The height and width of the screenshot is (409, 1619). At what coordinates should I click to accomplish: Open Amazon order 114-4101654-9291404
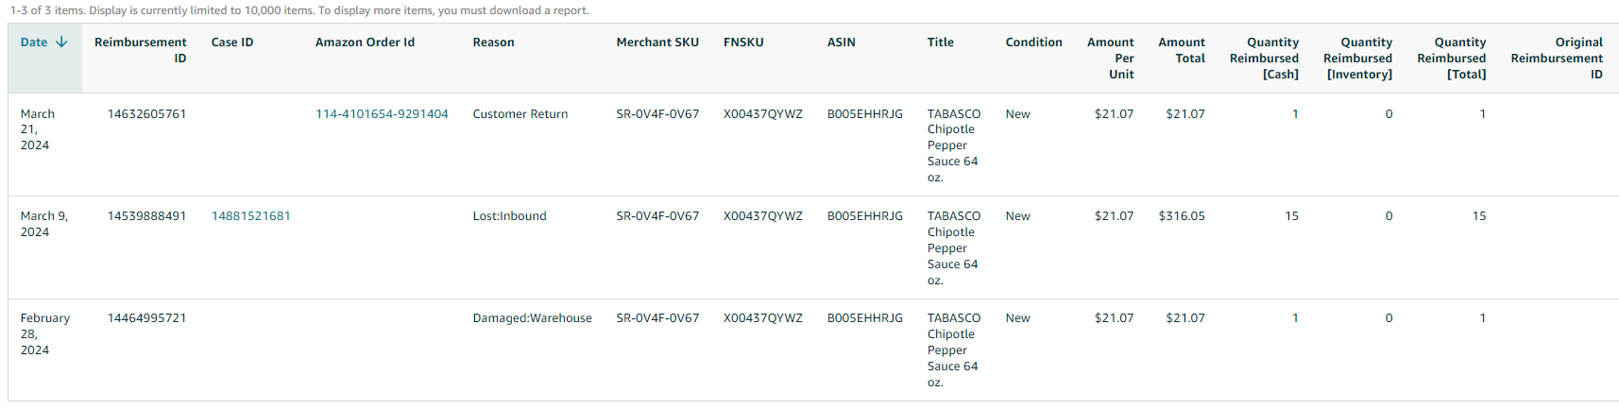(x=382, y=114)
